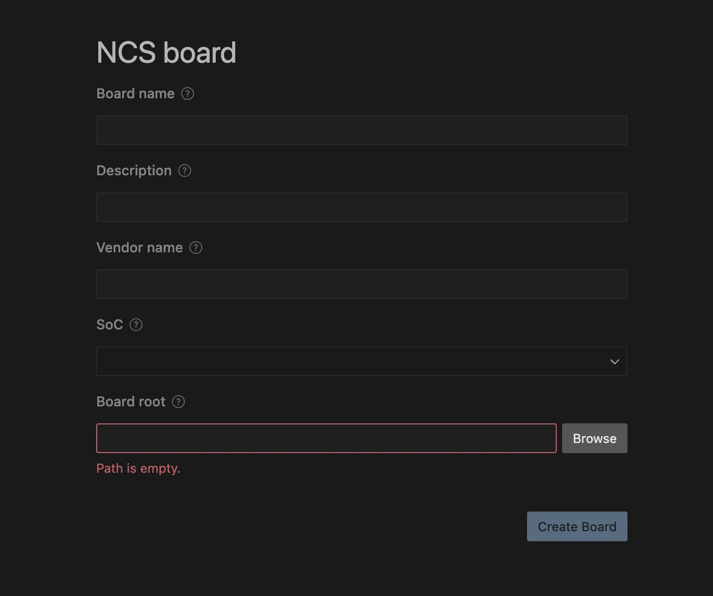Click the Create Board button

[577, 526]
